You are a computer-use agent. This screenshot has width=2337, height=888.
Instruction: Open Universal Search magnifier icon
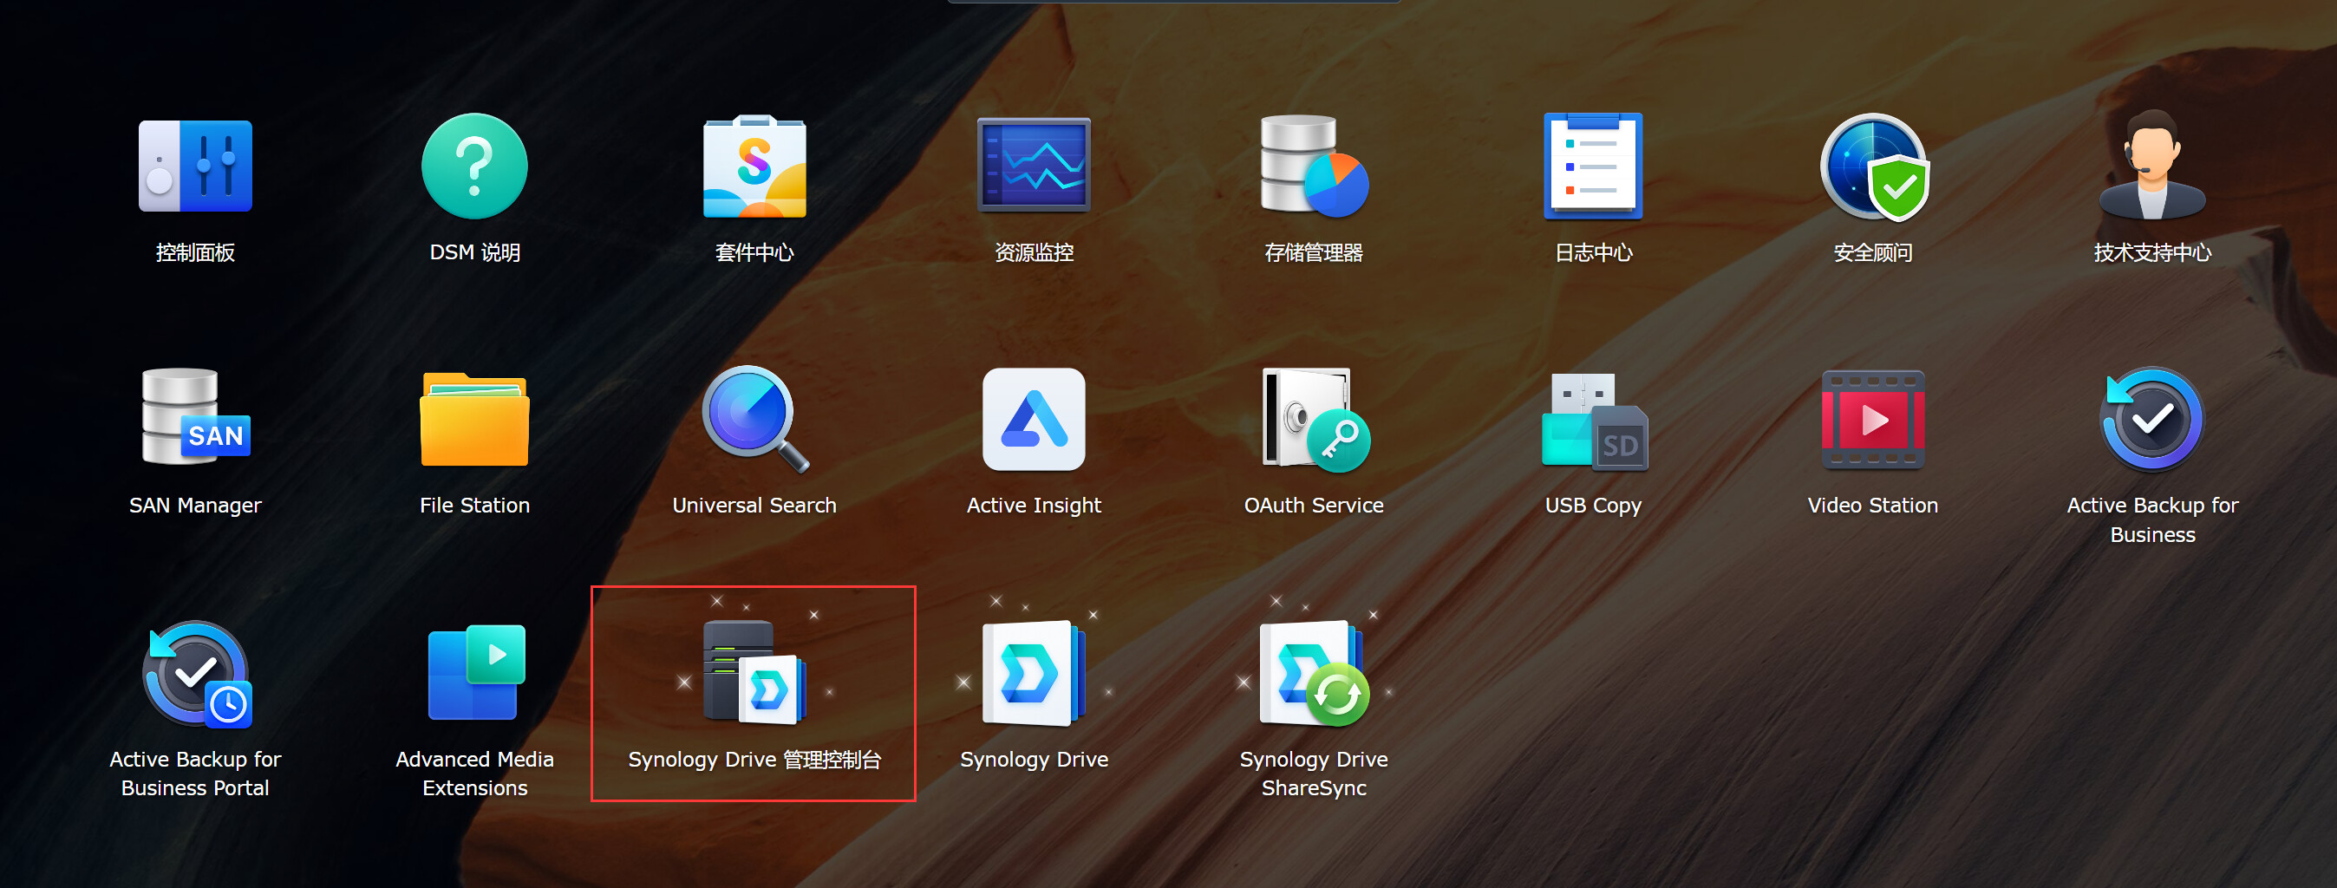pos(754,419)
